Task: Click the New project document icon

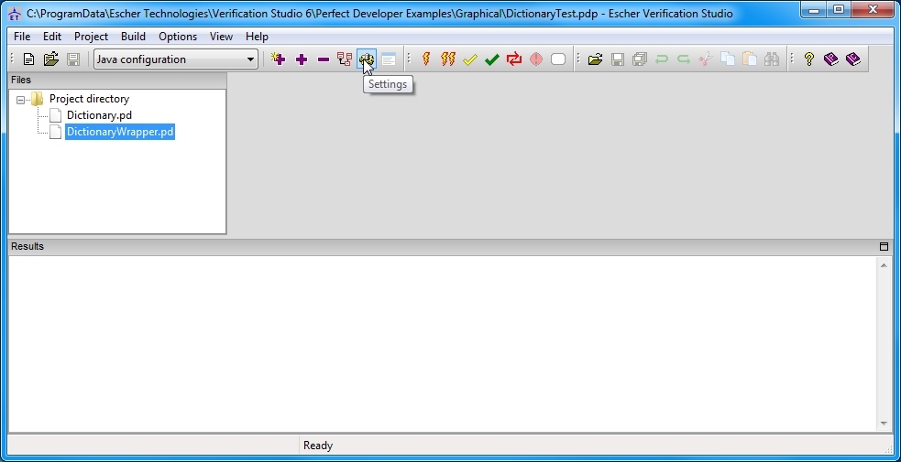Action: pyautogui.click(x=28, y=59)
